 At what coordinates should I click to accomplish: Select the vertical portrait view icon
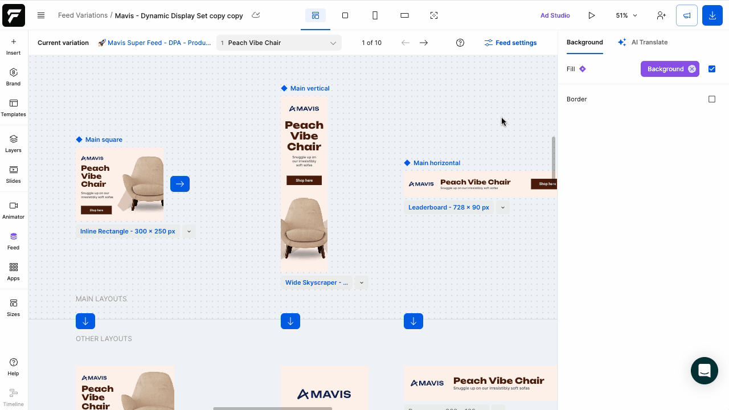click(x=375, y=15)
